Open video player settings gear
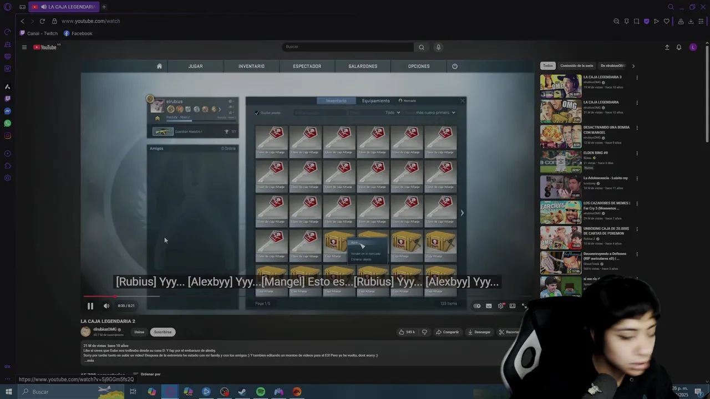Screen dimensions: 710x399 501,306
